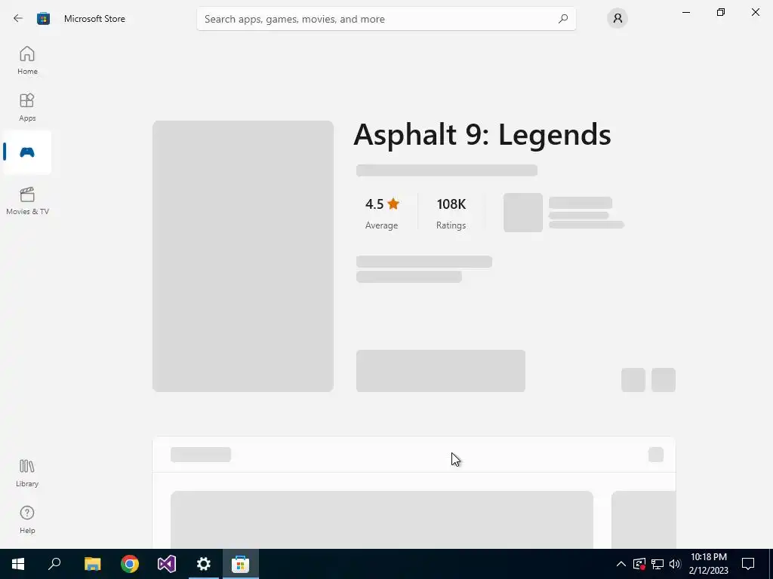Open the Home section in the sidebar
Viewport: 773px width, 579px height.
27,60
